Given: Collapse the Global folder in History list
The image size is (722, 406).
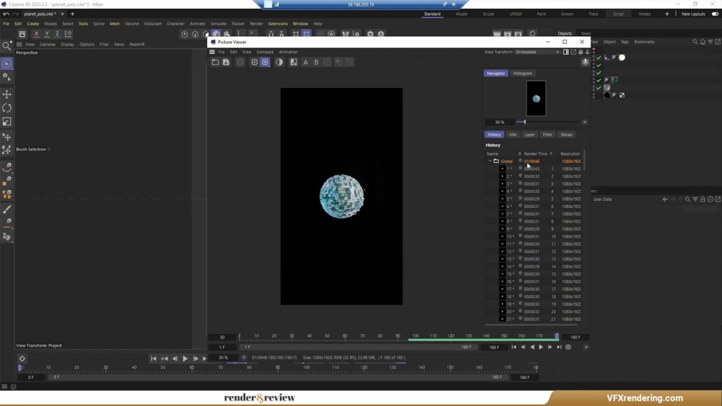Looking at the screenshot, I should pos(490,161).
